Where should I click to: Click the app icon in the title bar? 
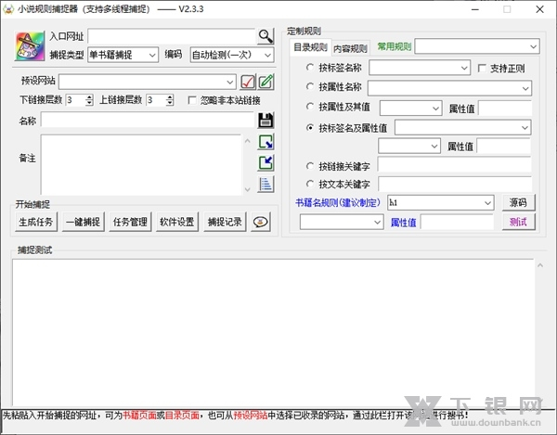(x=7, y=9)
